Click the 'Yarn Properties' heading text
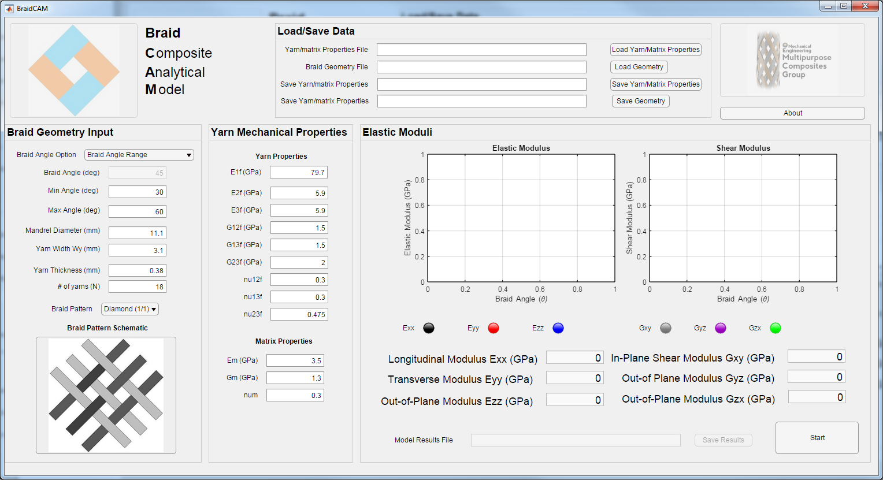The height and width of the screenshot is (480, 883). [x=281, y=157]
